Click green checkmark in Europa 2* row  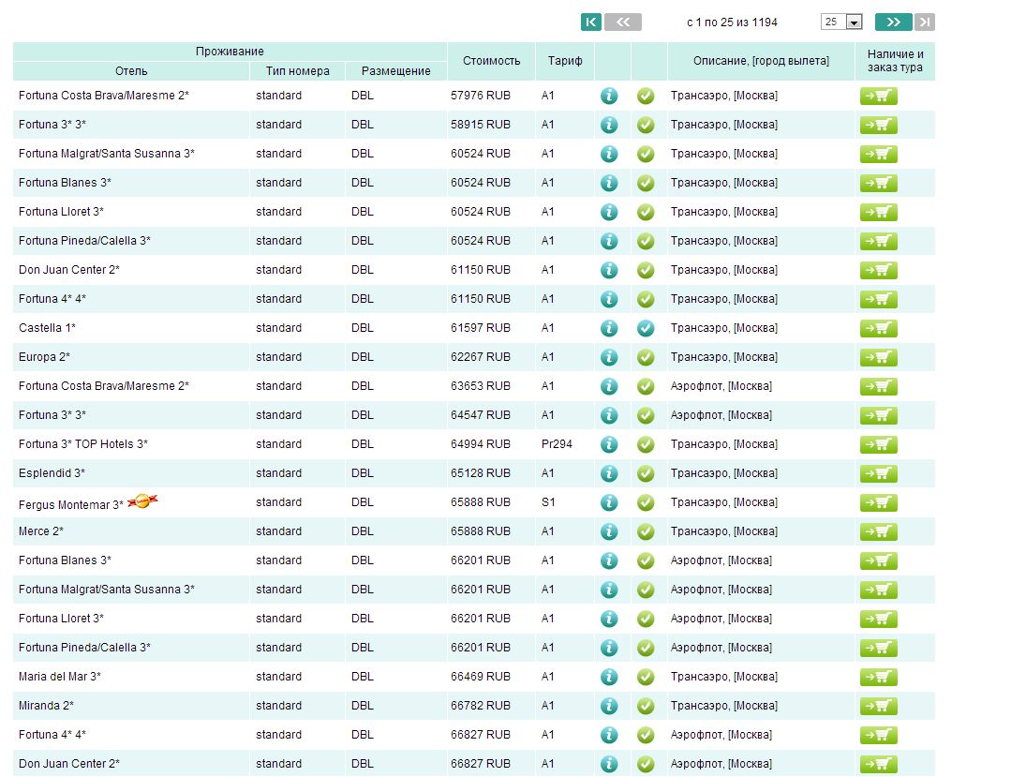(x=646, y=357)
